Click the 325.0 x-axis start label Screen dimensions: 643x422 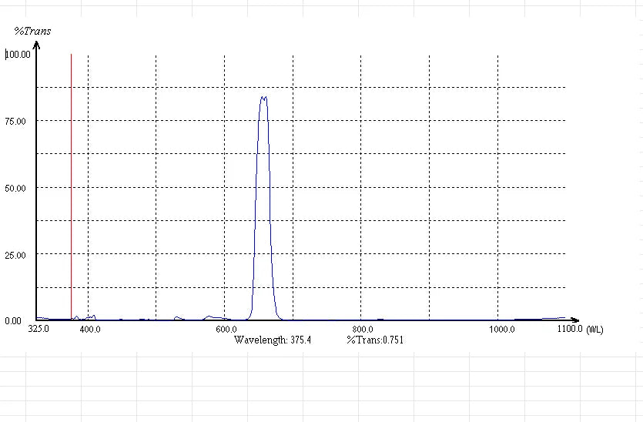coord(38,330)
